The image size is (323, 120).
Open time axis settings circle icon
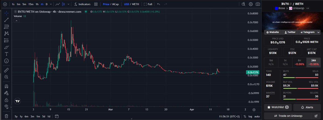pyautogui.click(x=254, y=110)
